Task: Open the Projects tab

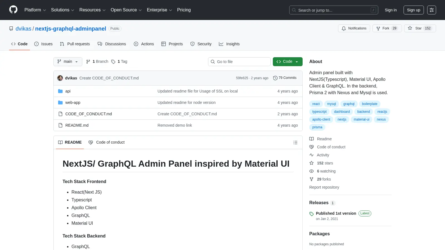Action: 172,44
